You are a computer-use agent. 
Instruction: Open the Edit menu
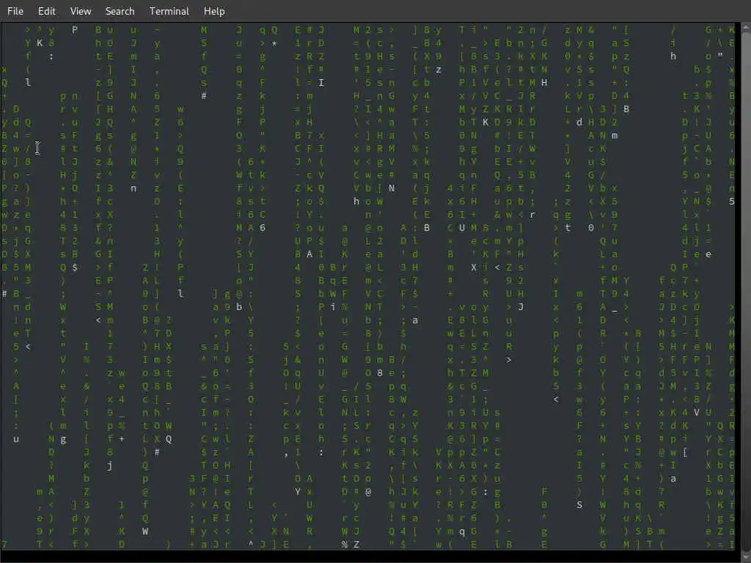point(46,11)
